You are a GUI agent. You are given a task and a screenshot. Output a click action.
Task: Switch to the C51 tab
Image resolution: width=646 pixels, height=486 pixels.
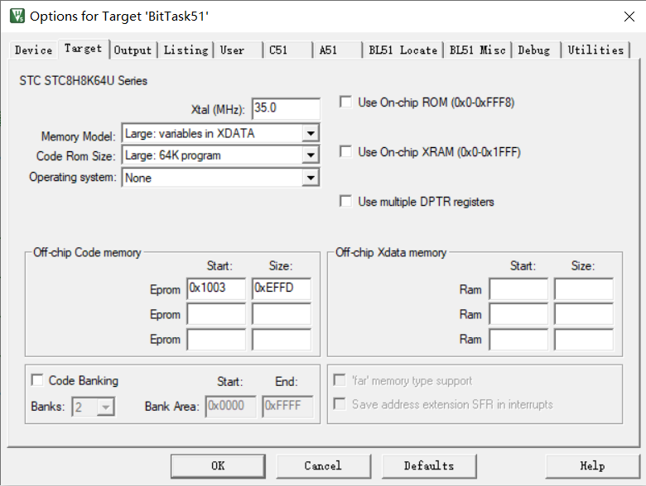(x=287, y=50)
